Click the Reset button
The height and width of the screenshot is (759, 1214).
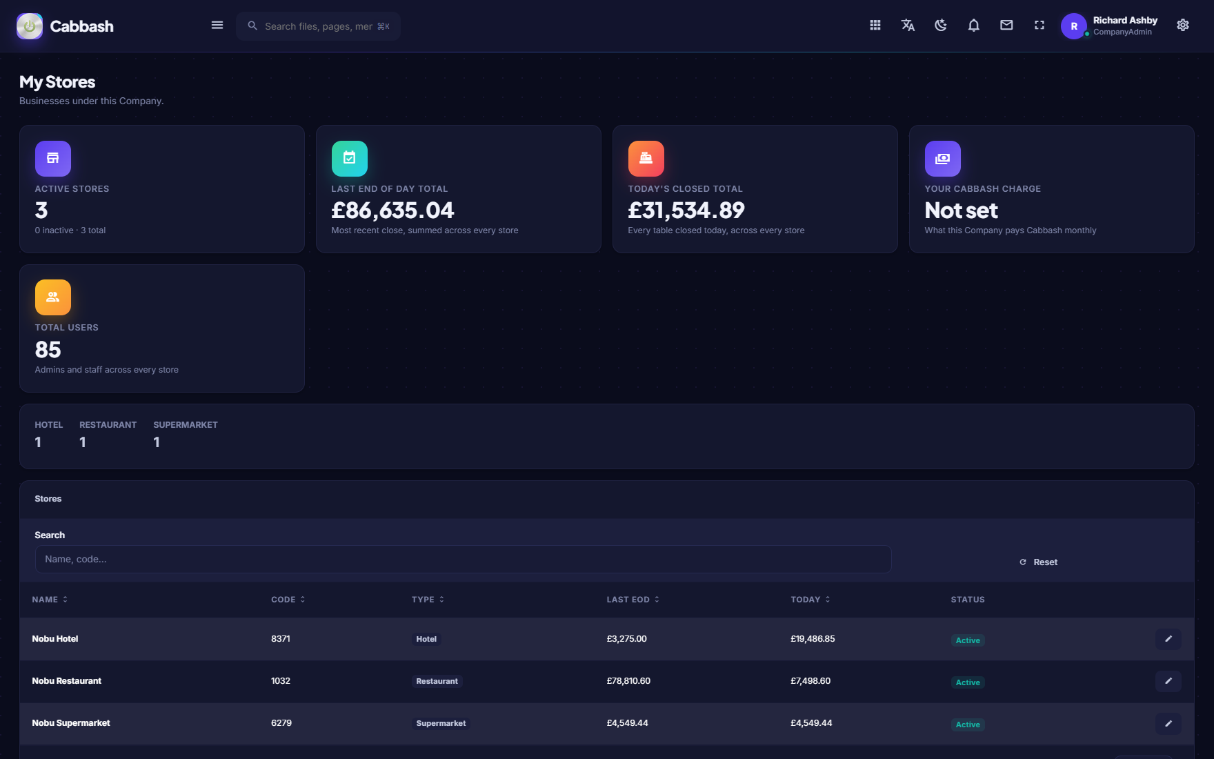click(1039, 562)
